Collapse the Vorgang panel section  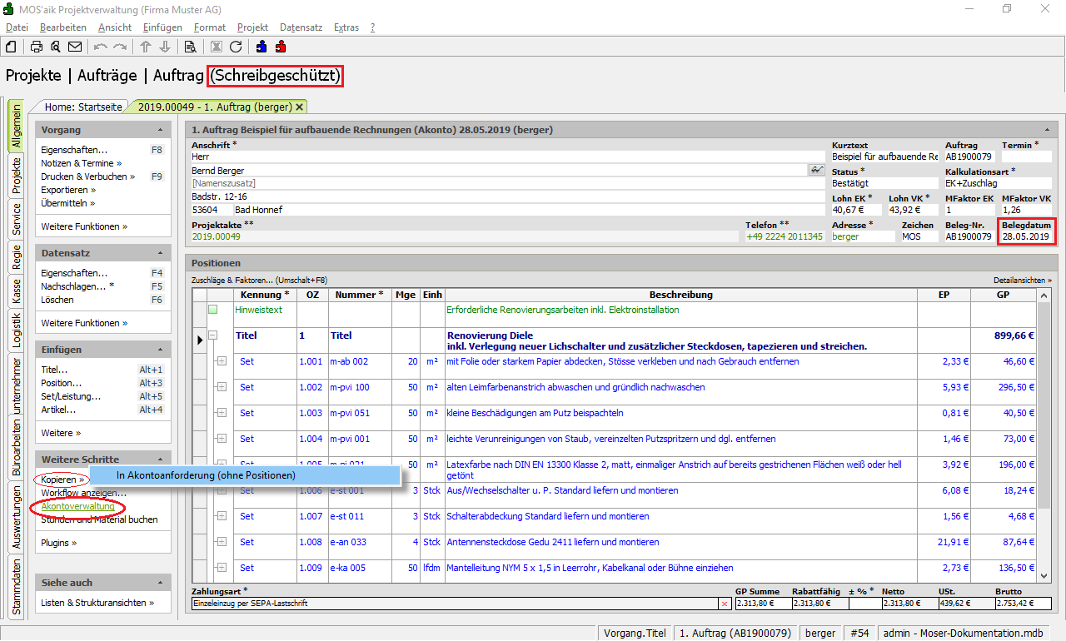159,131
